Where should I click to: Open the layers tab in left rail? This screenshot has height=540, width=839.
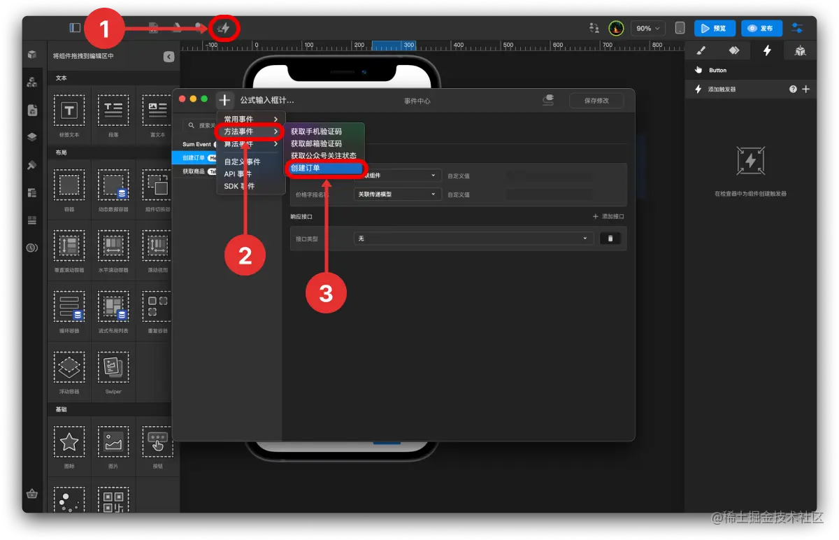32,137
